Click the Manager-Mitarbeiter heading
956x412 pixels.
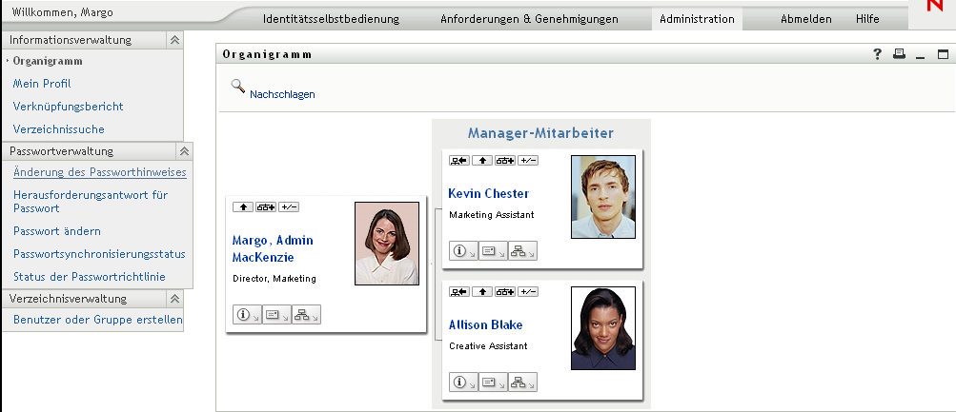coord(540,133)
